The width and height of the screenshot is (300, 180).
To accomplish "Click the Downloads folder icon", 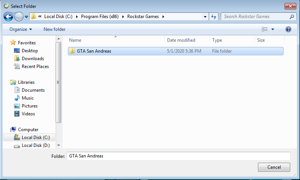I will click(x=17, y=58).
